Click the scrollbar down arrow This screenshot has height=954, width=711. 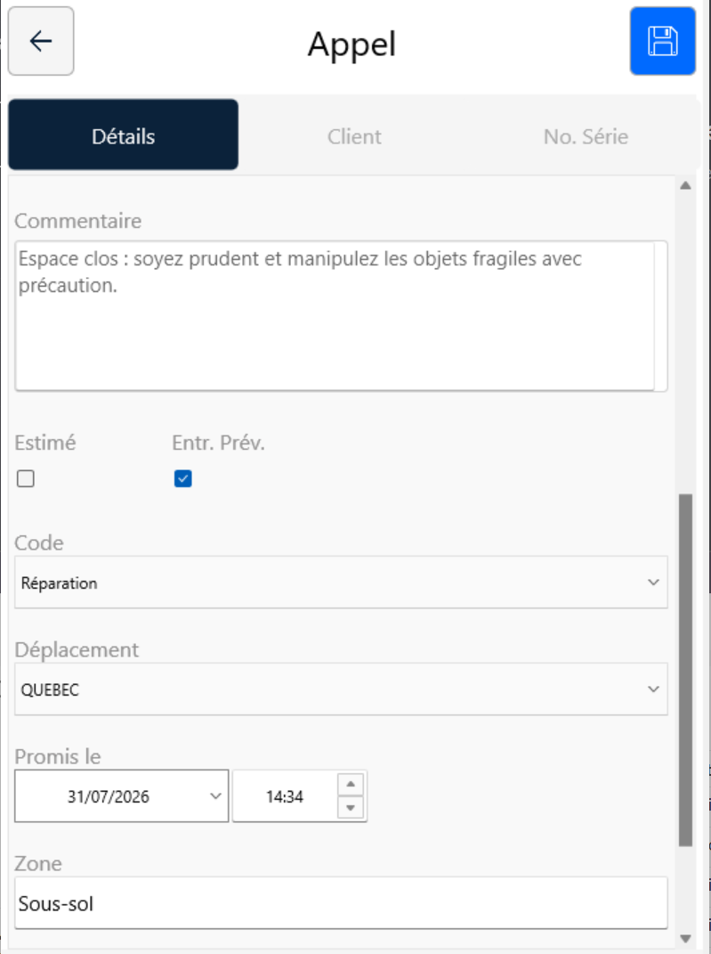tap(685, 939)
